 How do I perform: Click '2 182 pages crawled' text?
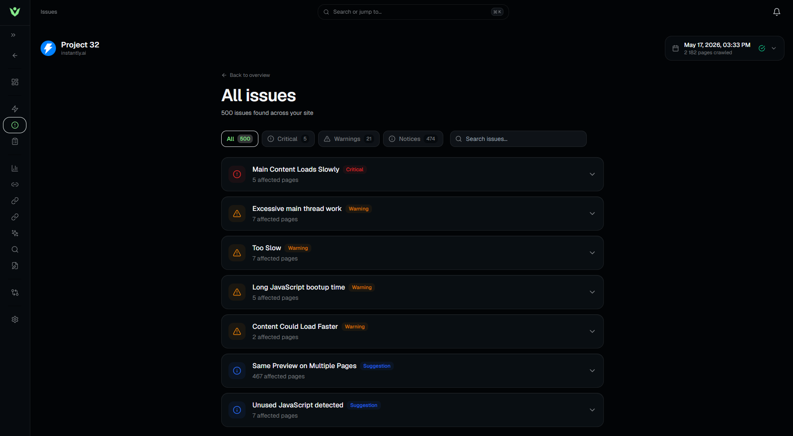tap(708, 53)
